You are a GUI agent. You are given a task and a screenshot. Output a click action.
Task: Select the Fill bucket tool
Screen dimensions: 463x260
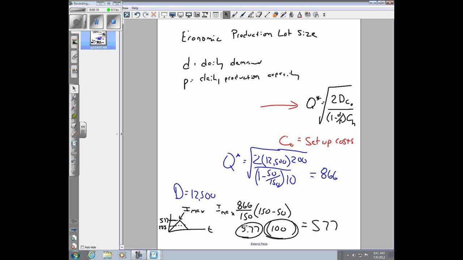click(292, 15)
